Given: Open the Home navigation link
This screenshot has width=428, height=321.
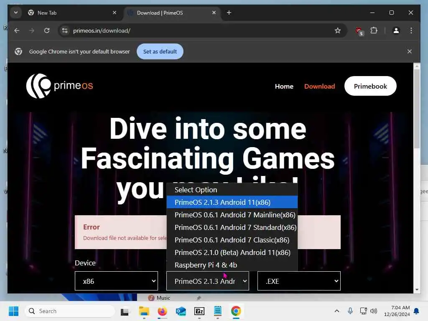Looking at the screenshot, I should point(284,86).
